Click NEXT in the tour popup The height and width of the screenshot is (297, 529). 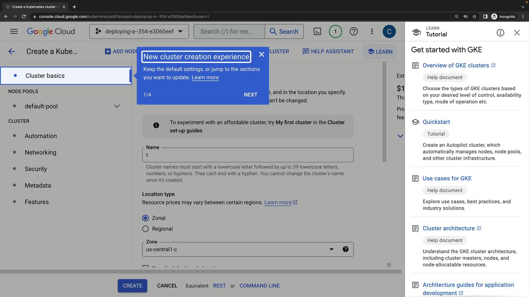tap(250, 95)
